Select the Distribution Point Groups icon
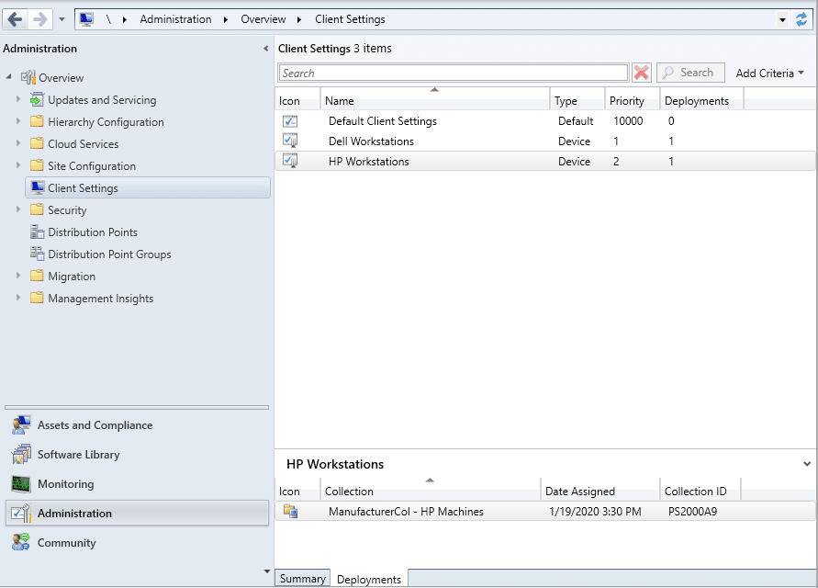818x588 pixels. (x=36, y=254)
